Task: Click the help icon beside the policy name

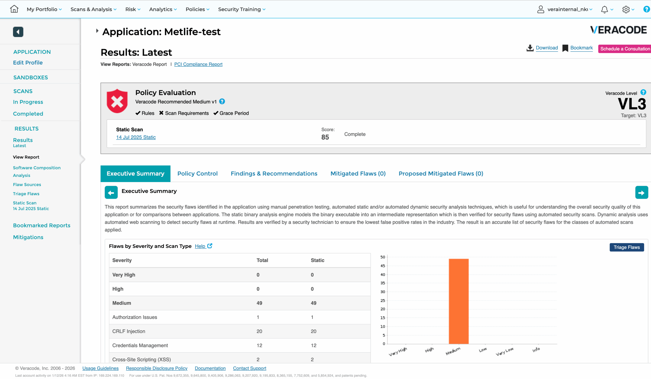Action: (x=222, y=102)
